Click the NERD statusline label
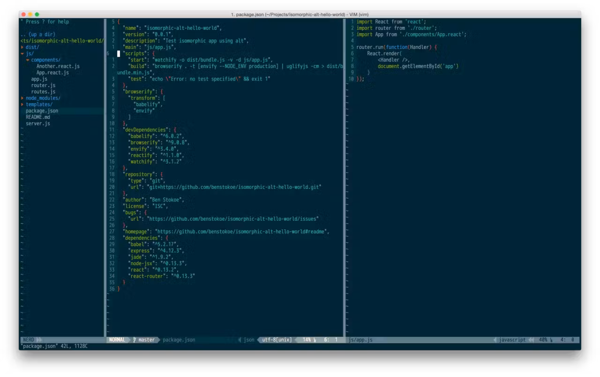Screen dimensions: 600x377 coord(28,340)
